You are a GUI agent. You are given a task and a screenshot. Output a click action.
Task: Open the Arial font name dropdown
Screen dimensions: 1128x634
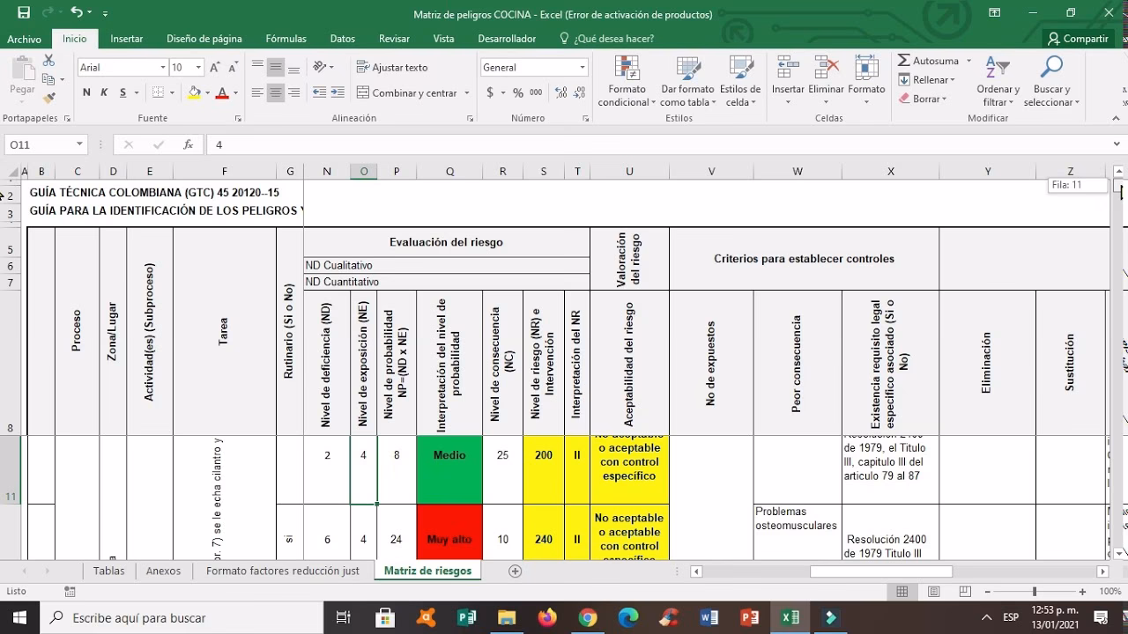coord(163,68)
